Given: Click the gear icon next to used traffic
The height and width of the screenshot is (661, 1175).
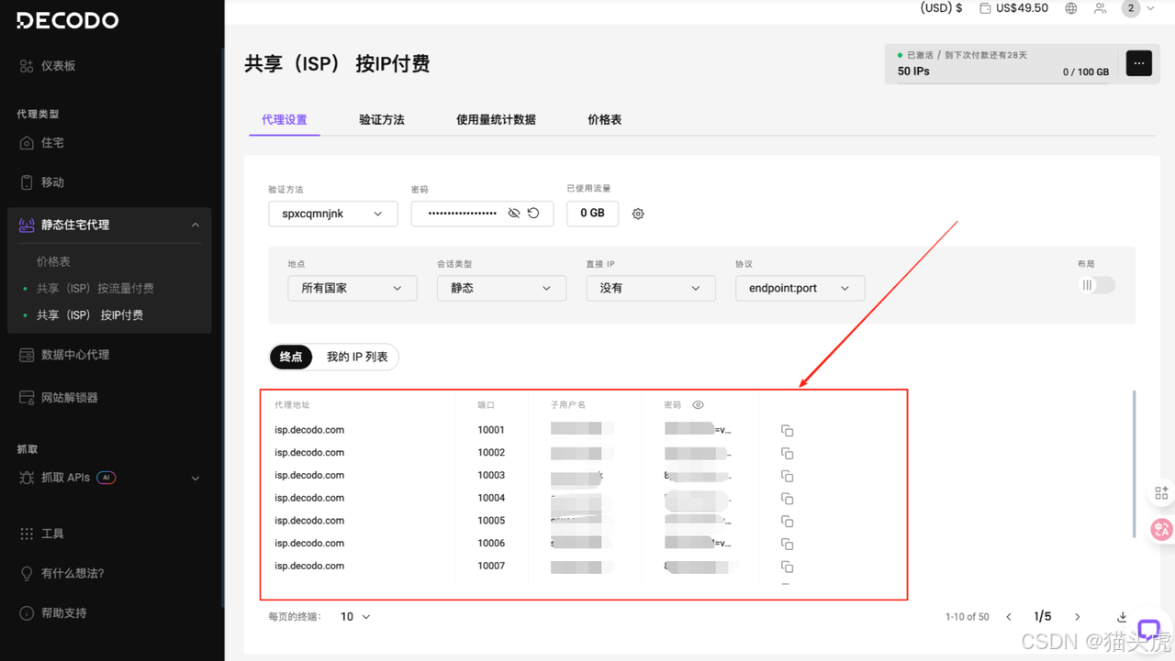Looking at the screenshot, I should [638, 214].
